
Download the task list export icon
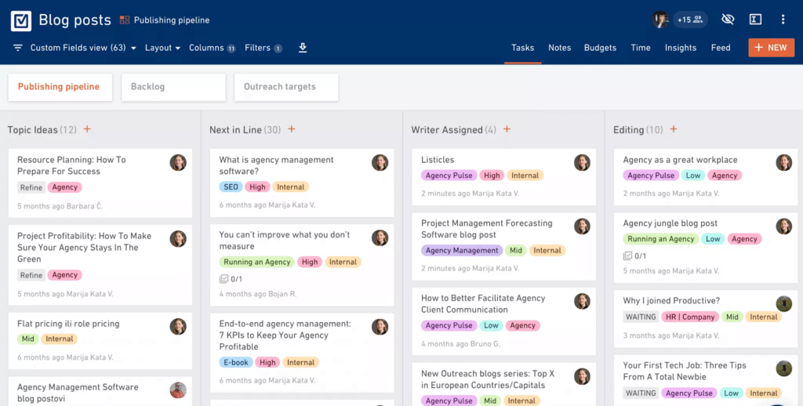(303, 48)
